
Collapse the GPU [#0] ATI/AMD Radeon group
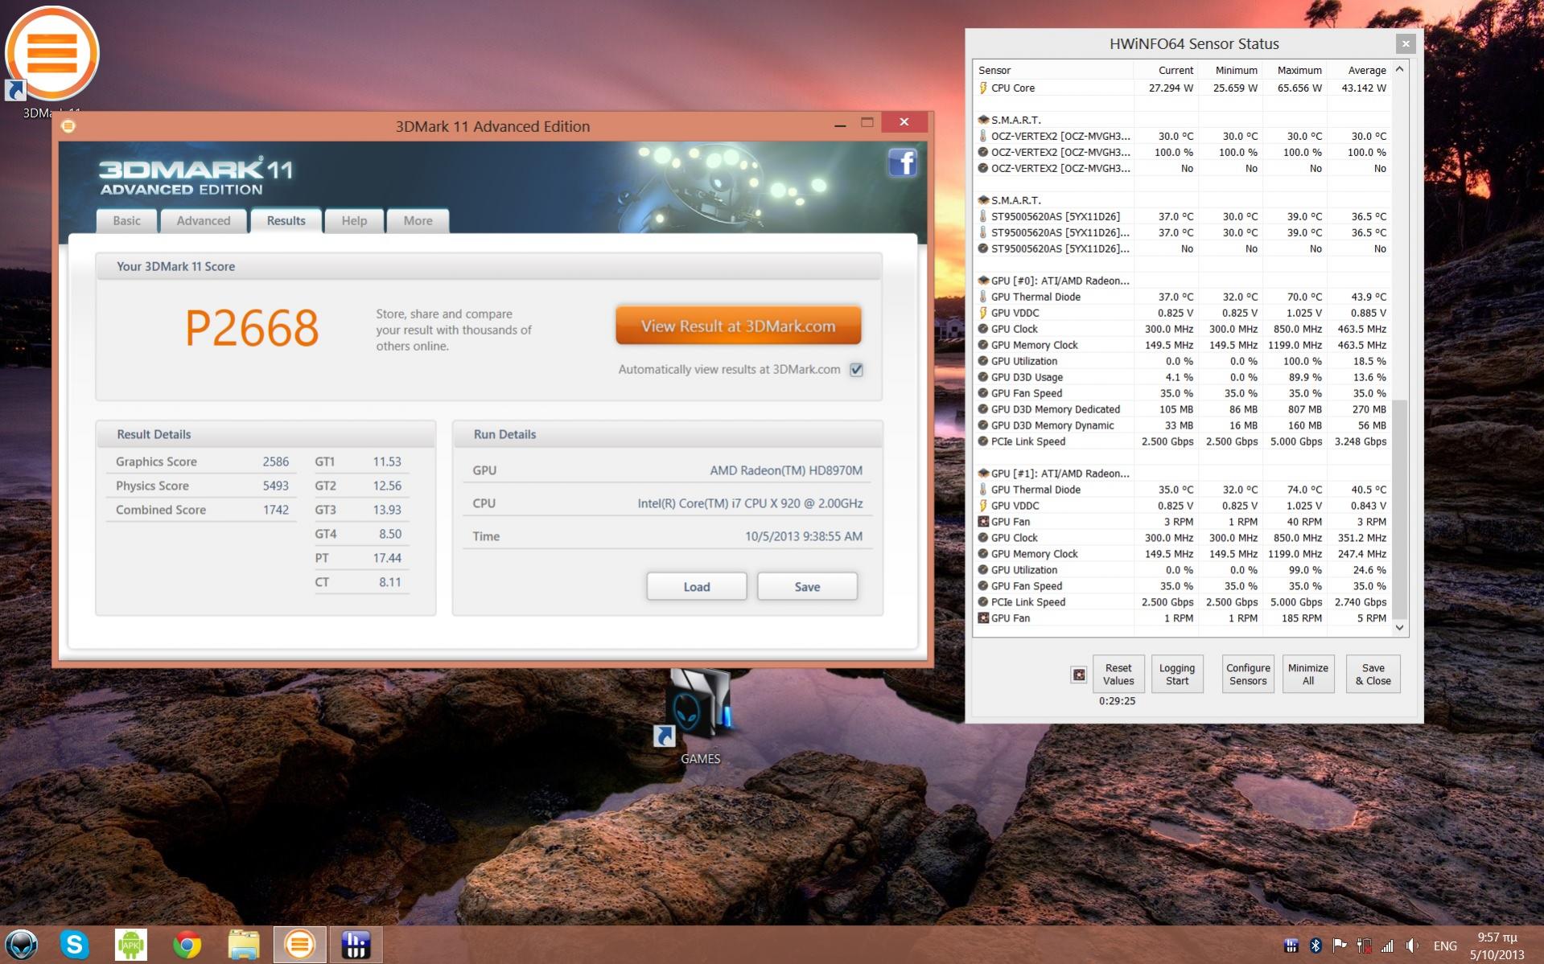982,281
